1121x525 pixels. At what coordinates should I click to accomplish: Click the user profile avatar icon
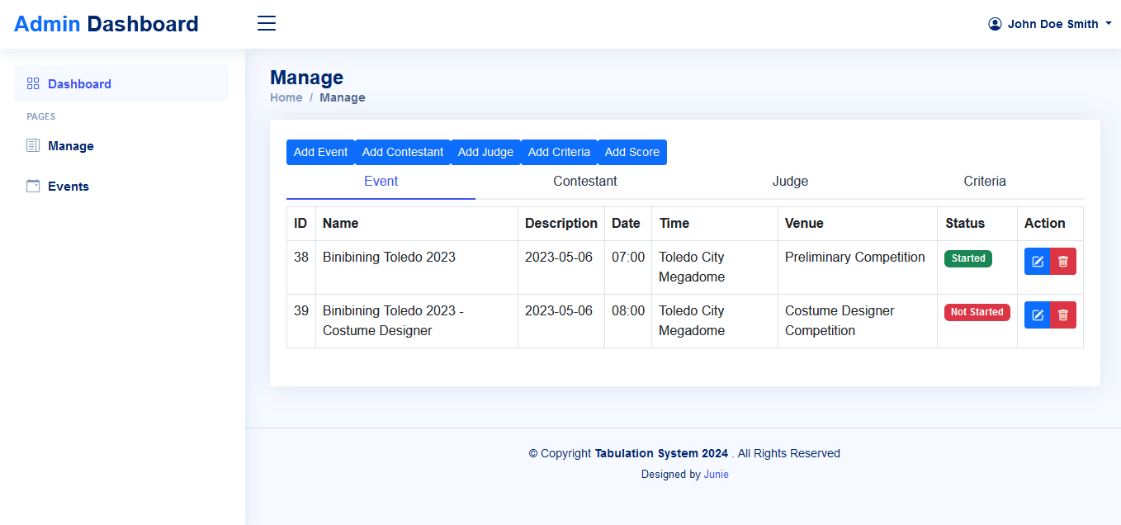(995, 24)
